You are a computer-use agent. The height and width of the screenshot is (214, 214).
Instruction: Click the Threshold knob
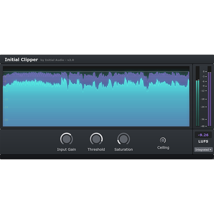pyautogui.click(x=96, y=139)
